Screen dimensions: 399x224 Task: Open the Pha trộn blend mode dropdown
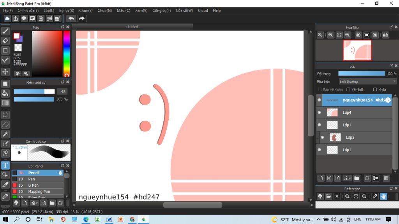point(367,82)
